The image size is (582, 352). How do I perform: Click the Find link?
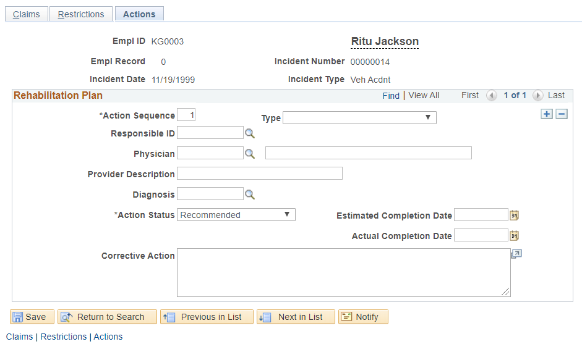click(x=391, y=96)
